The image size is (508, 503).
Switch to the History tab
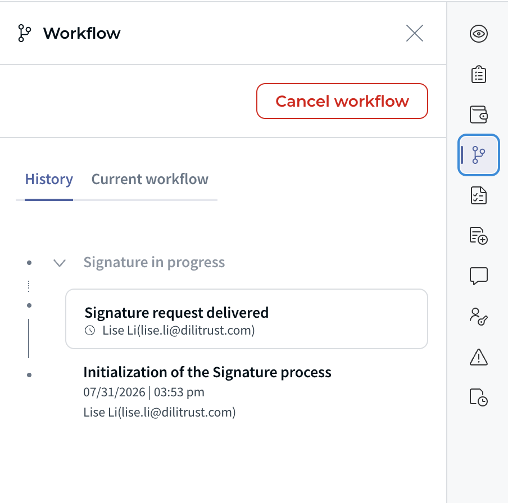click(49, 179)
